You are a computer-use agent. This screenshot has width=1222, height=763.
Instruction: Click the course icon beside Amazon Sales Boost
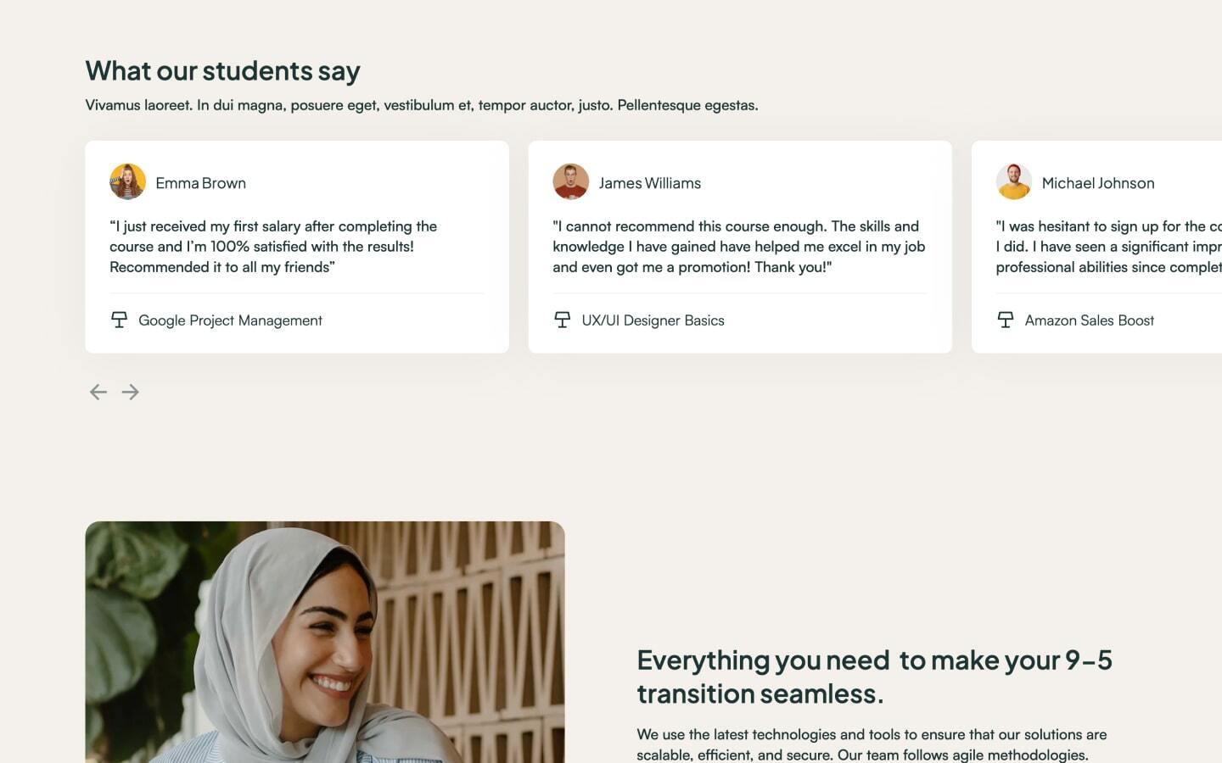pyautogui.click(x=1006, y=320)
